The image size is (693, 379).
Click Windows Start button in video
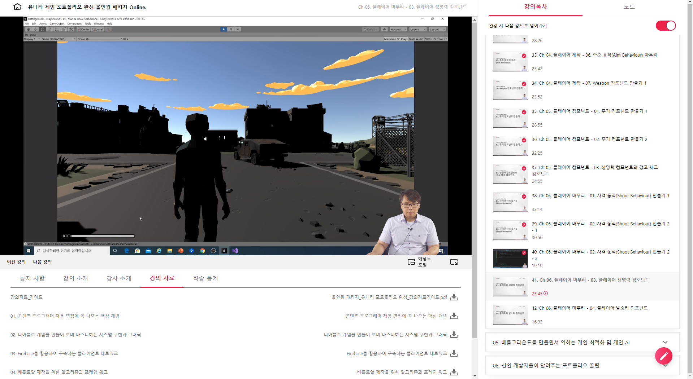coord(29,251)
